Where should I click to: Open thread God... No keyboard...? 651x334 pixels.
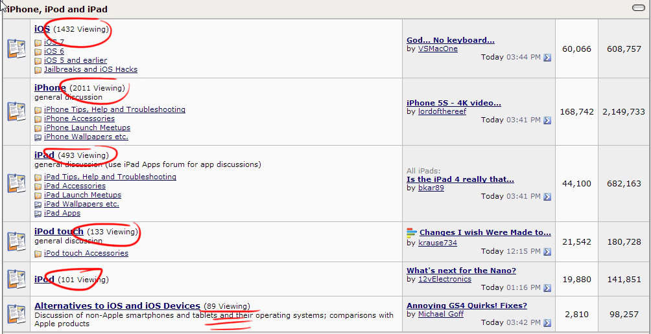(x=451, y=40)
